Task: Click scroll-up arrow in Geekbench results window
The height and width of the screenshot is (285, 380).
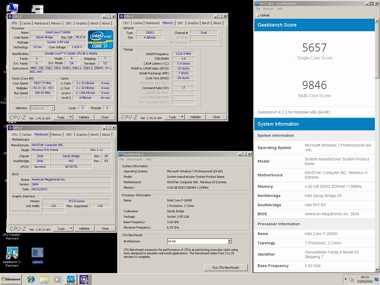Action: [x=377, y=21]
